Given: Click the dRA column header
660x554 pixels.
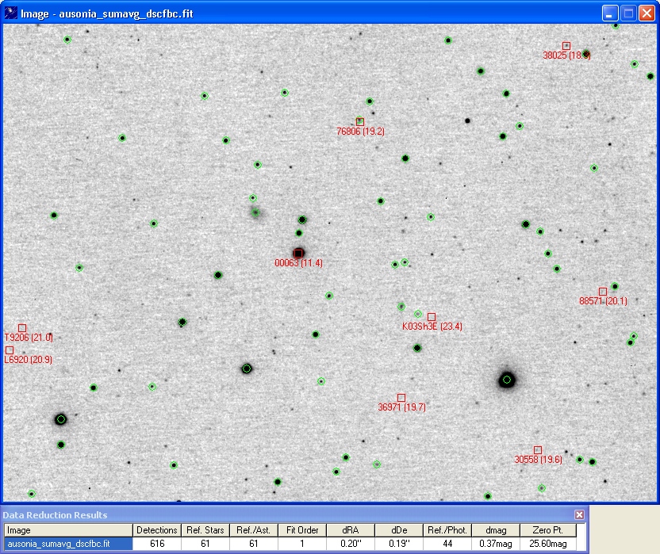Looking at the screenshot, I should pos(350,530).
